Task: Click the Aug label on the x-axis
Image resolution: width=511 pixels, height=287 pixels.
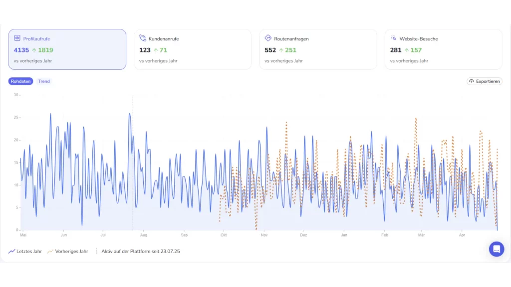Action: 144,235
